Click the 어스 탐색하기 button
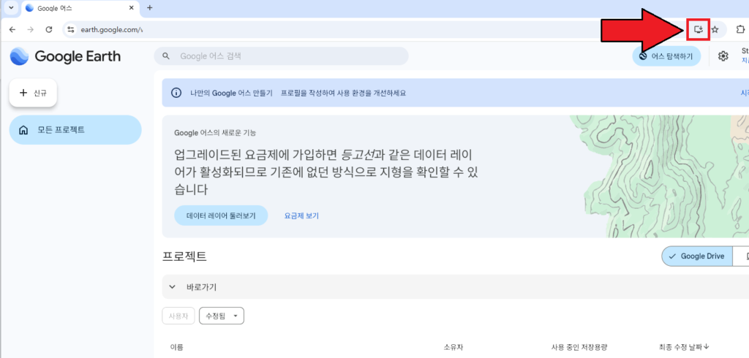 (x=666, y=56)
